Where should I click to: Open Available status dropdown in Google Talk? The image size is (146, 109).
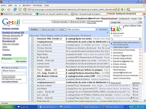click(117, 36)
